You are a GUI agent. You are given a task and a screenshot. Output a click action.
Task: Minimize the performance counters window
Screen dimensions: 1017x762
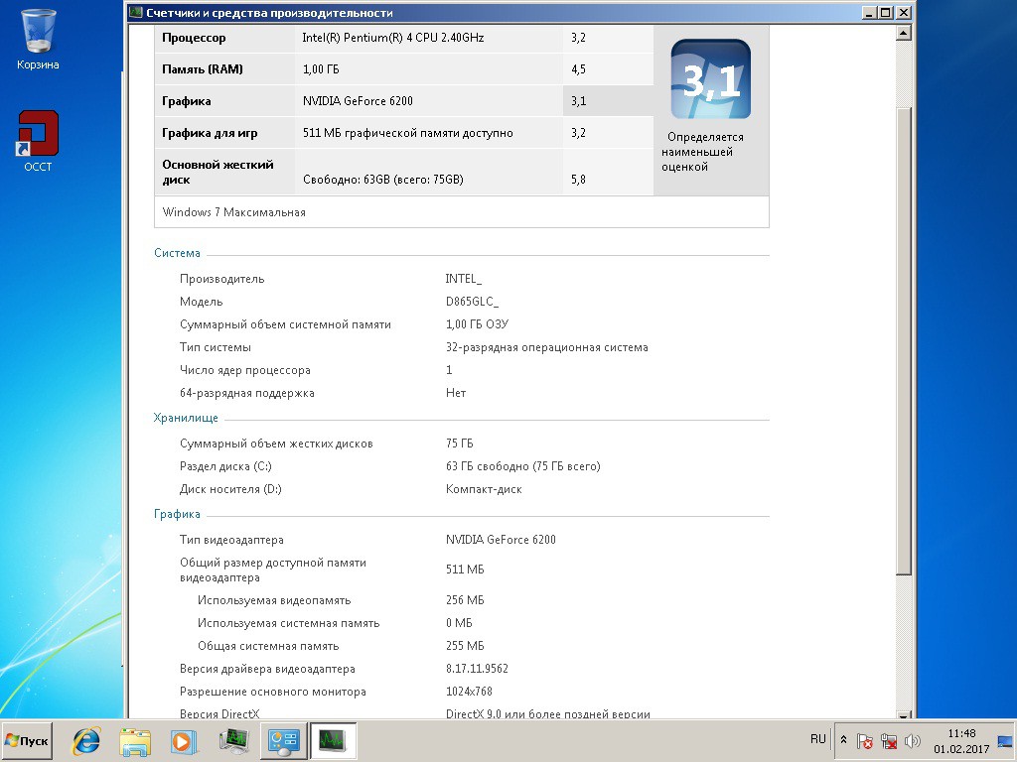pyautogui.click(x=869, y=12)
